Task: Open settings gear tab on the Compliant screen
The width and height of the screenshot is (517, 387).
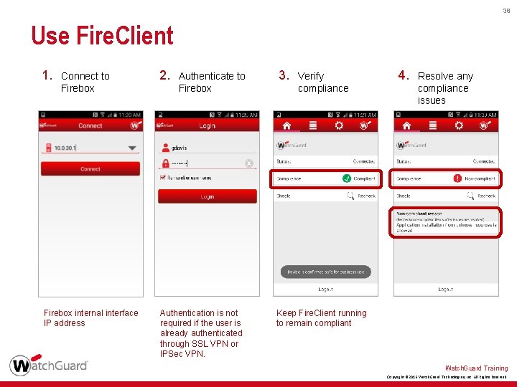Action: (339, 125)
